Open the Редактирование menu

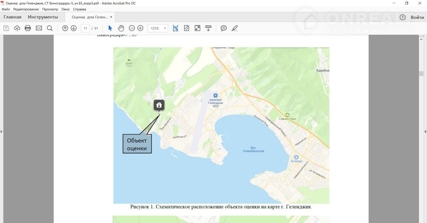coord(26,9)
